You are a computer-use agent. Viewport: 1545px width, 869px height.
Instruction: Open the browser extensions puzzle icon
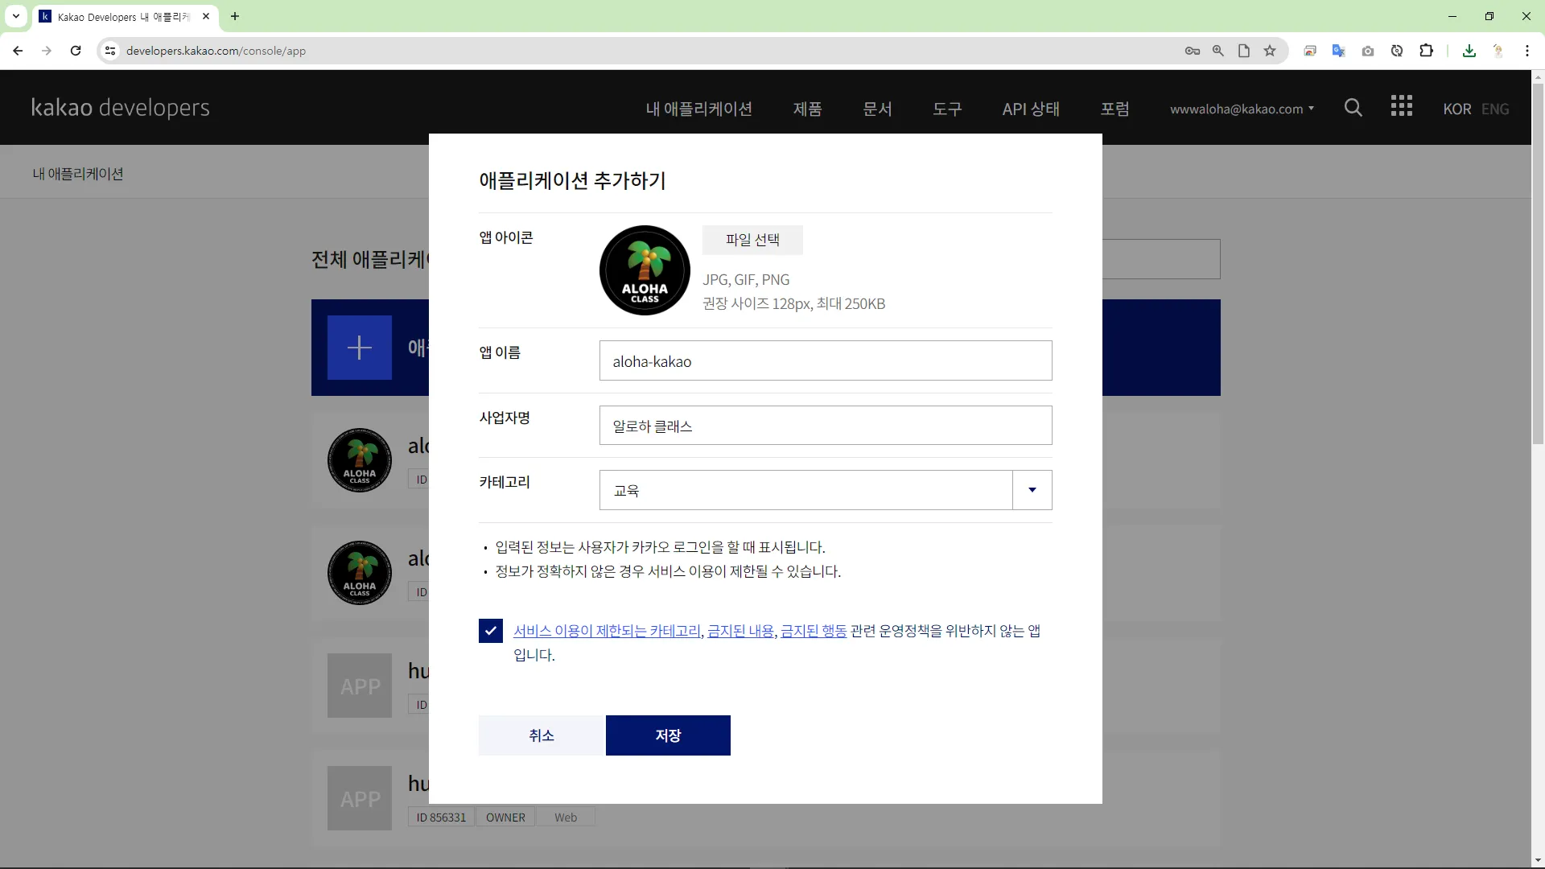(x=1426, y=51)
